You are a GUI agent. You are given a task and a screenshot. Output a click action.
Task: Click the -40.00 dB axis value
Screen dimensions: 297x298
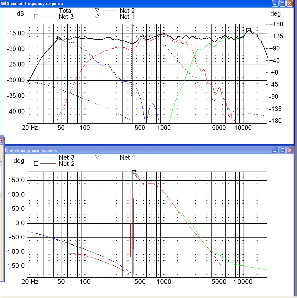click(x=16, y=112)
